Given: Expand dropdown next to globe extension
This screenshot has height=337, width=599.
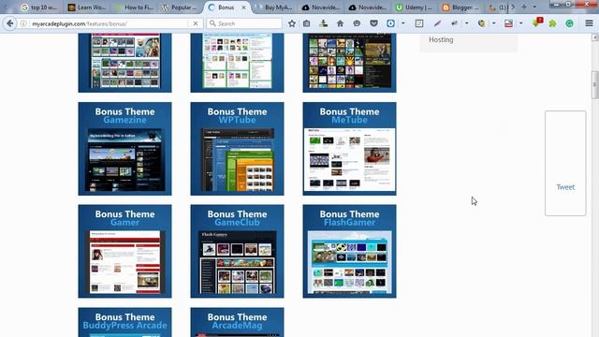Looking at the screenshot, I should 493,23.
